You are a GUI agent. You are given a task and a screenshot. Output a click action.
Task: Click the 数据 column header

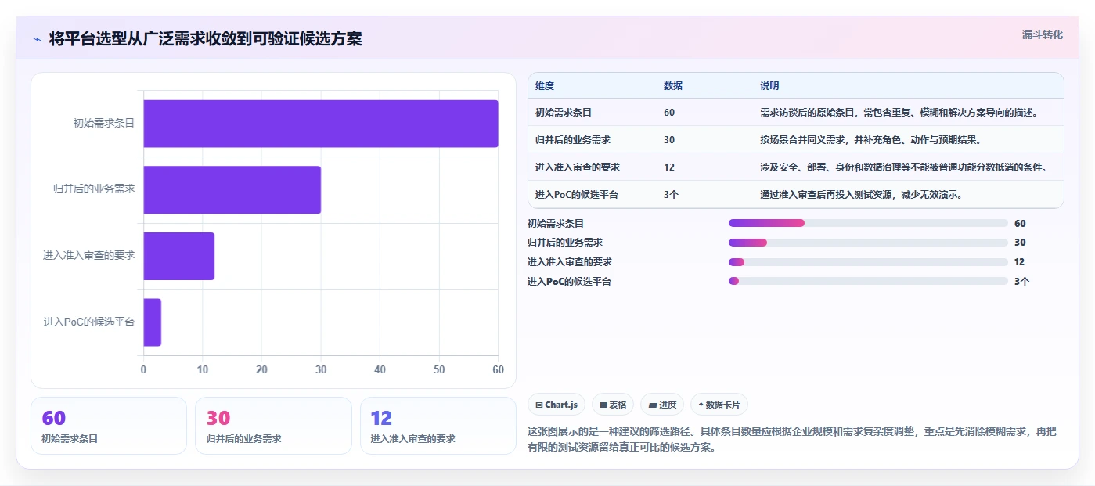(x=673, y=86)
